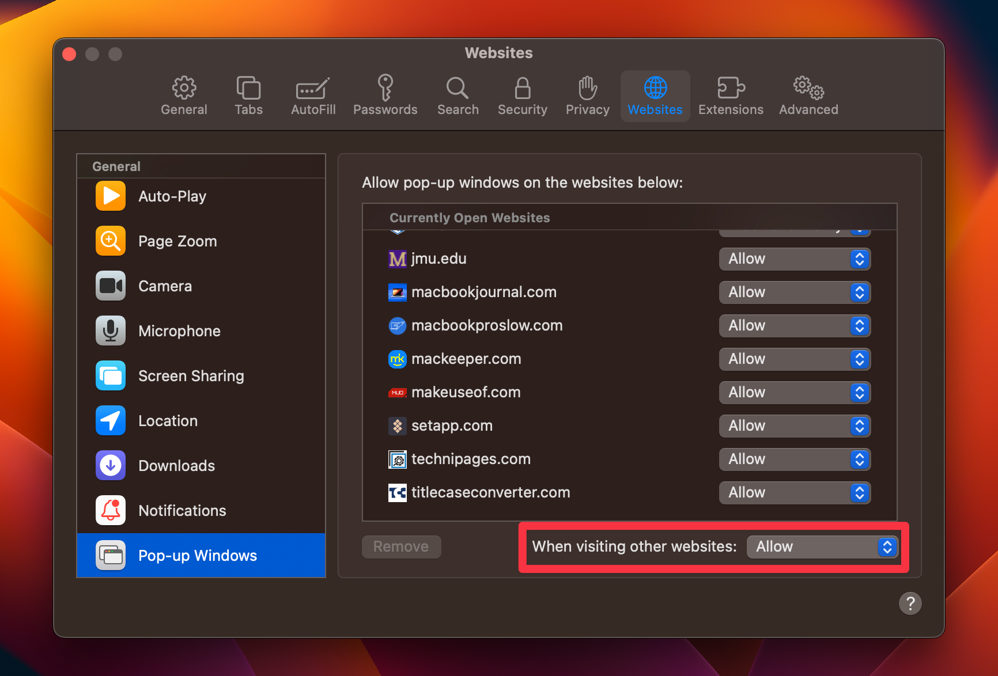Select the titlecaseconverter.com list entry
998x676 pixels.
click(490, 492)
